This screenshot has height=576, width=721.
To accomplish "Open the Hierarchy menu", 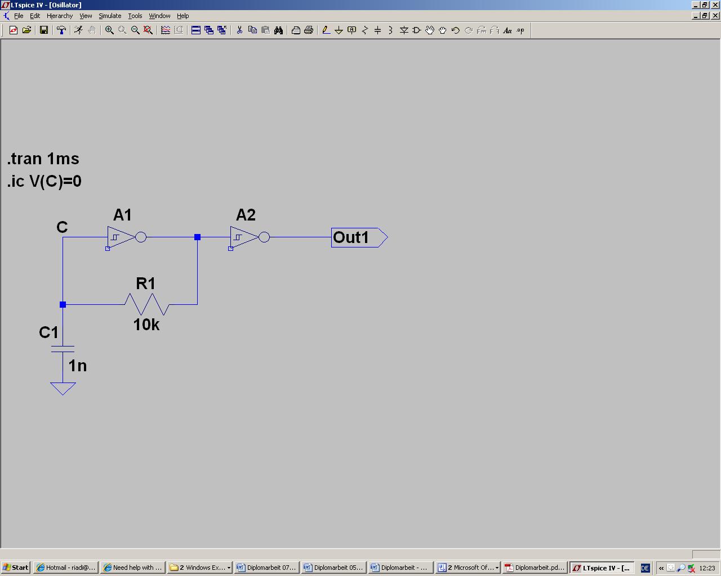I will 60,16.
